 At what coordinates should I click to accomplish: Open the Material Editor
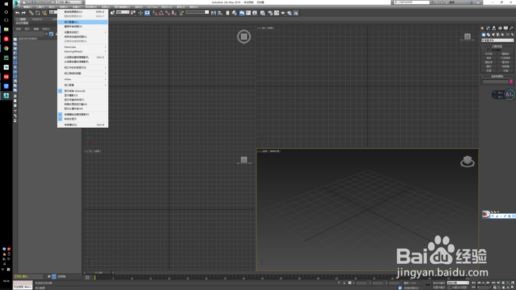coord(262,13)
